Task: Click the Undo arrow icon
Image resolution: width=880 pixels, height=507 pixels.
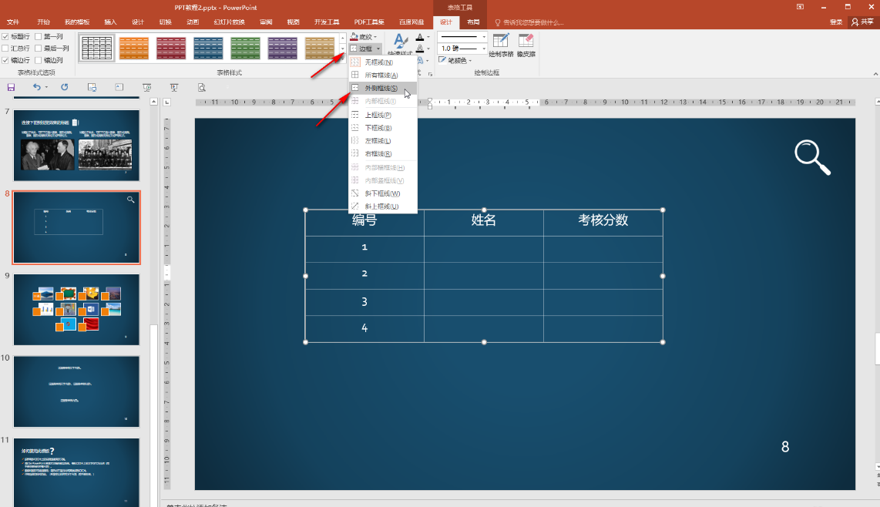Action: coord(36,87)
